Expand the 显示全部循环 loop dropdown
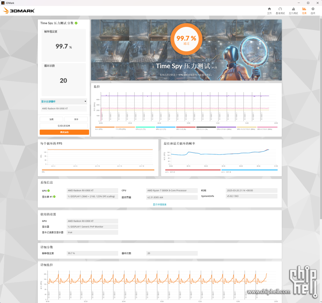The width and height of the screenshot is (322, 303). tap(64, 101)
